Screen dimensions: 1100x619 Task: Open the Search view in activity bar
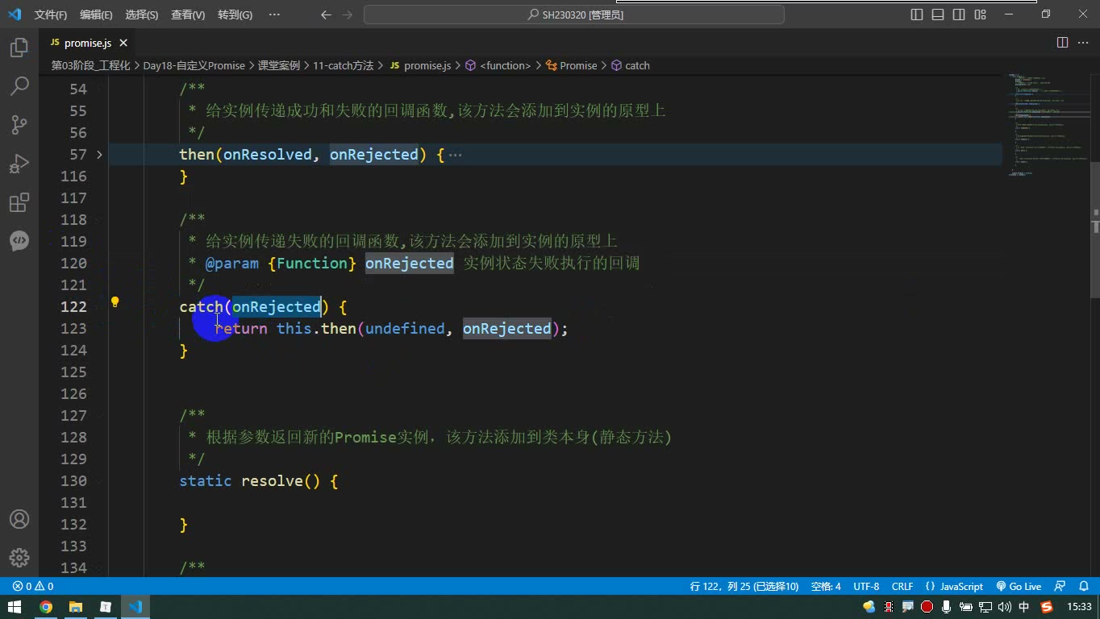tap(19, 85)
